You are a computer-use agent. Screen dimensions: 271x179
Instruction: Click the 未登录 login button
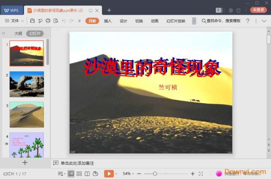click(x=258, y=10)
